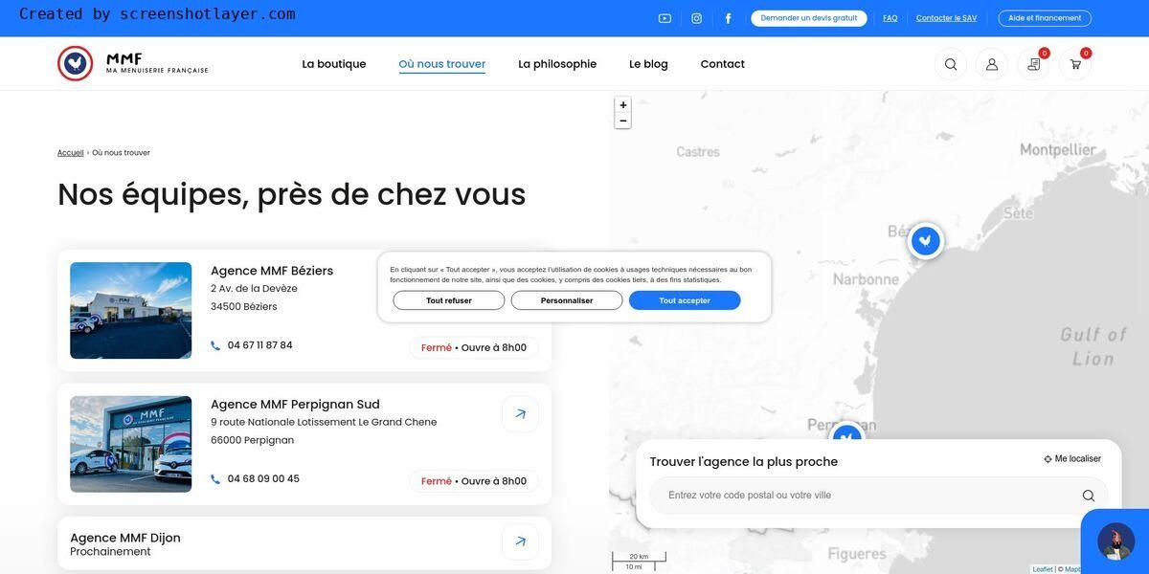The height and width of the screenshot is (574, 1149).
Task: Open the Instagram social icon
Action: click(x=696, y=18)
